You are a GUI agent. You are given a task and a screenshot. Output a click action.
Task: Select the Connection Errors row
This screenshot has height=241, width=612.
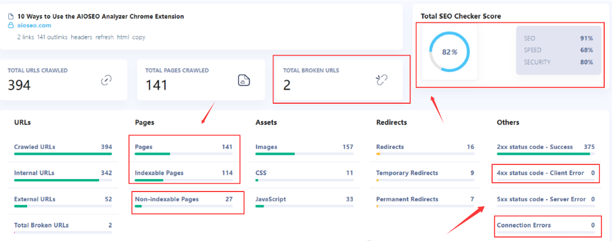coord(545,227)
